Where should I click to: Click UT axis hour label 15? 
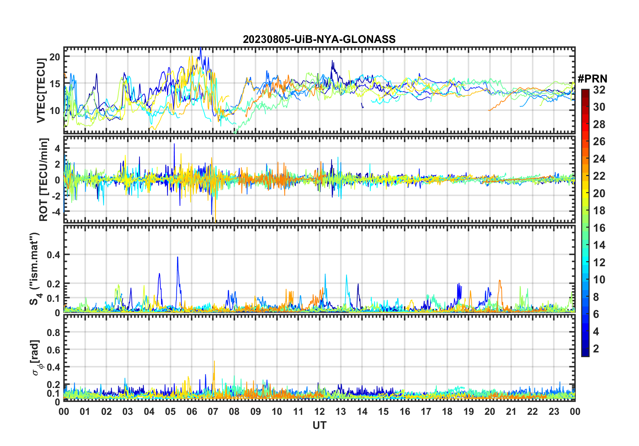pyautogui.click(x=383, y=411)
